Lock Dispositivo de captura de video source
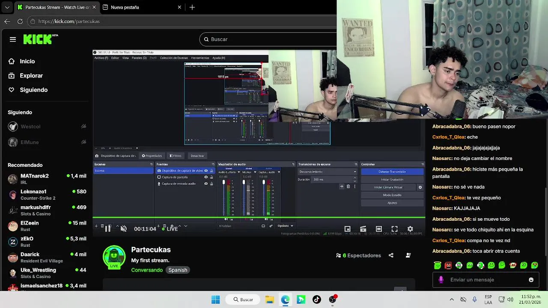 click(x=211, y=171)
